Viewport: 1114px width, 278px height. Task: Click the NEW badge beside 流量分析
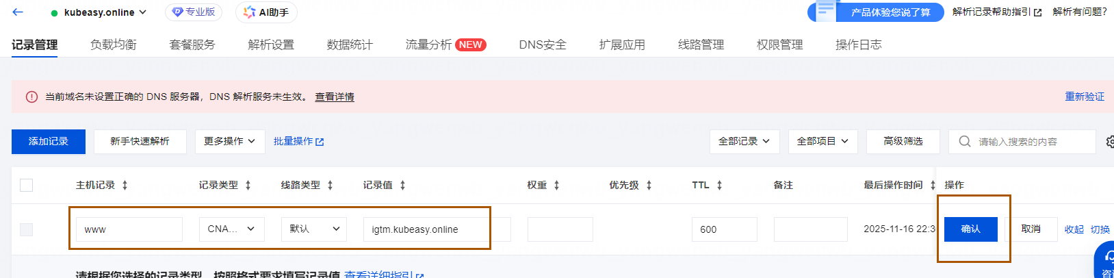471,45
